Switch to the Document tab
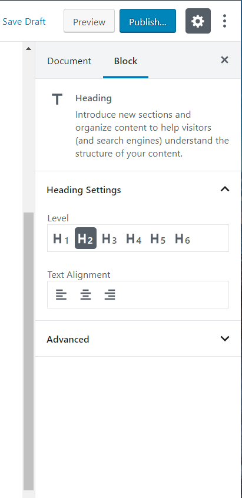Screen dimensions: 242x498 click(69, 61)
